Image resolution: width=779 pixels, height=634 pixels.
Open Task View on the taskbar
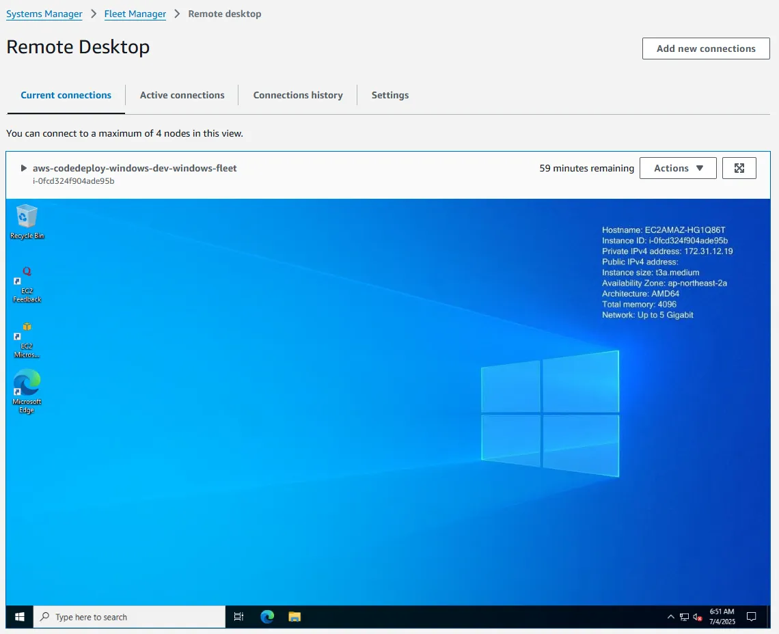238,616
